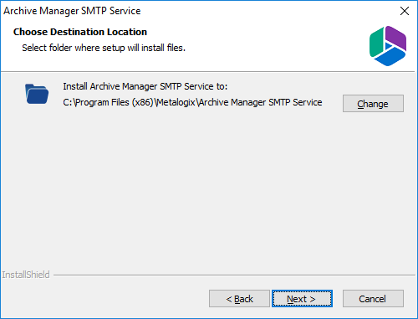The image size is (418, 319).
Task: Click the green segment of the logo
Action: [376, 43]
